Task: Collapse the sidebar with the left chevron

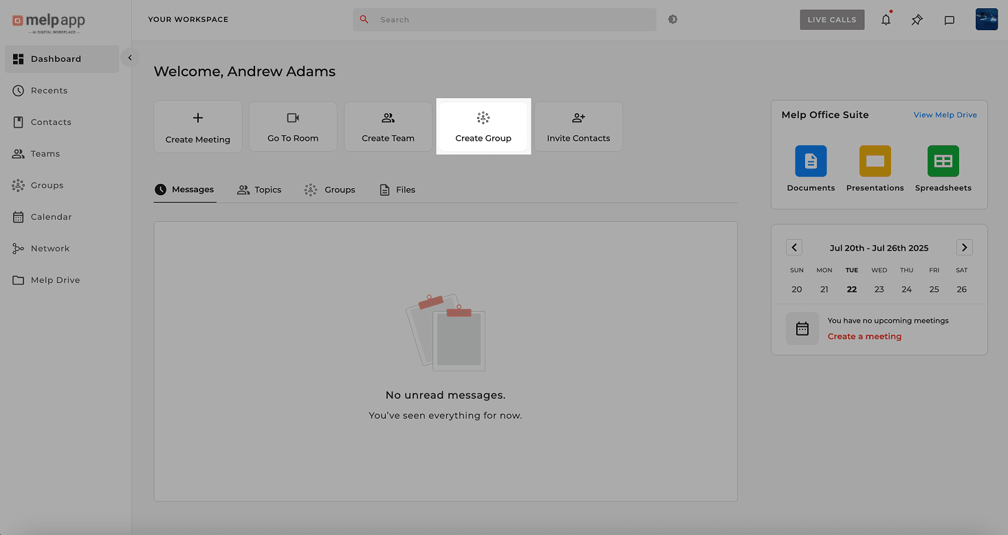Action: click(x=130, y=57)
